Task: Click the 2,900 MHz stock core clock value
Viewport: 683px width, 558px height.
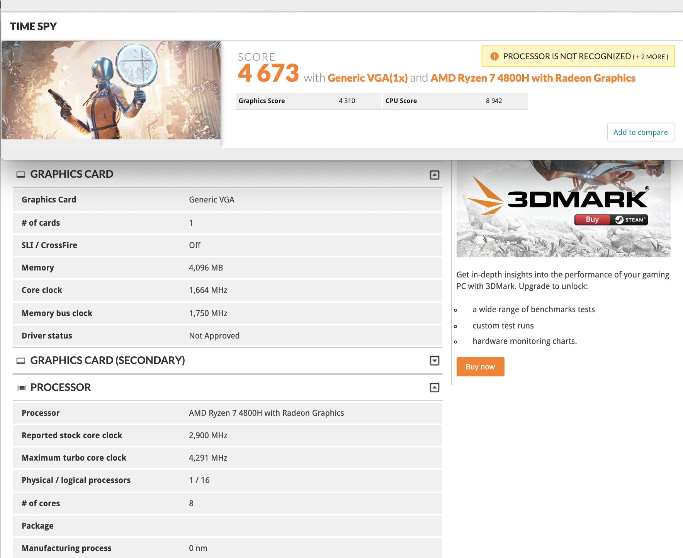Action: pos(208,436)
